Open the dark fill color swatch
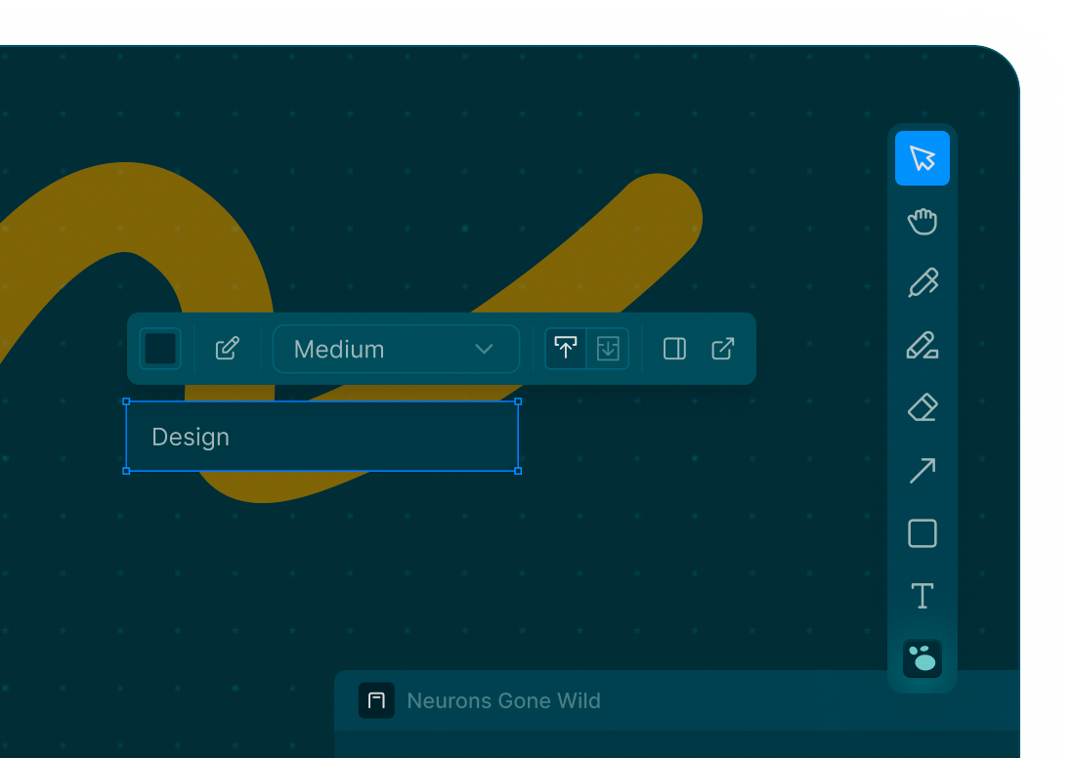Image resolution: width=1073 pixels, height=758 pixels. point(160,349)
